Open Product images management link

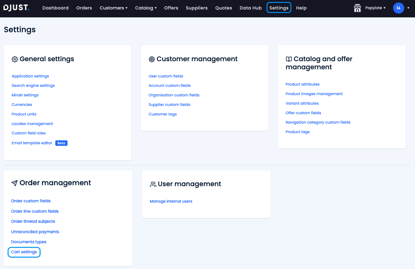coord(314,94)
